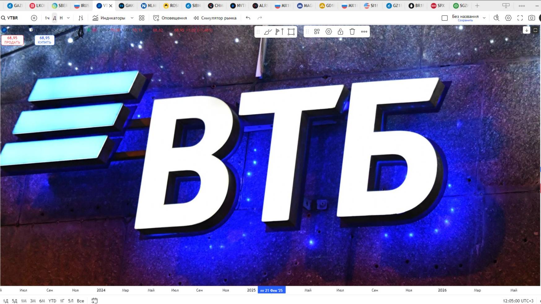
Task: Switch to the LKO tab
Action: coord(37,6)
